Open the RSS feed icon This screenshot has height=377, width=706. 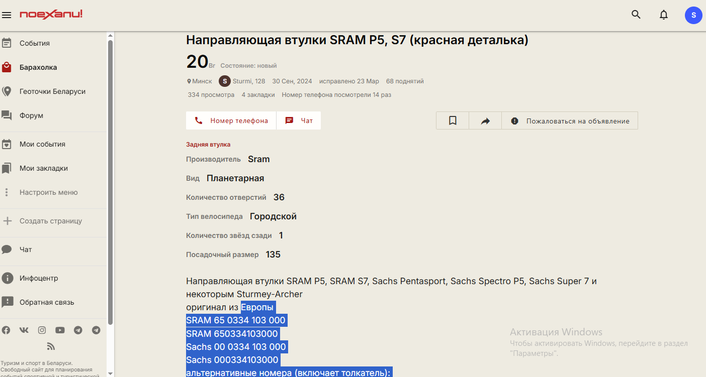coord(50,346)
